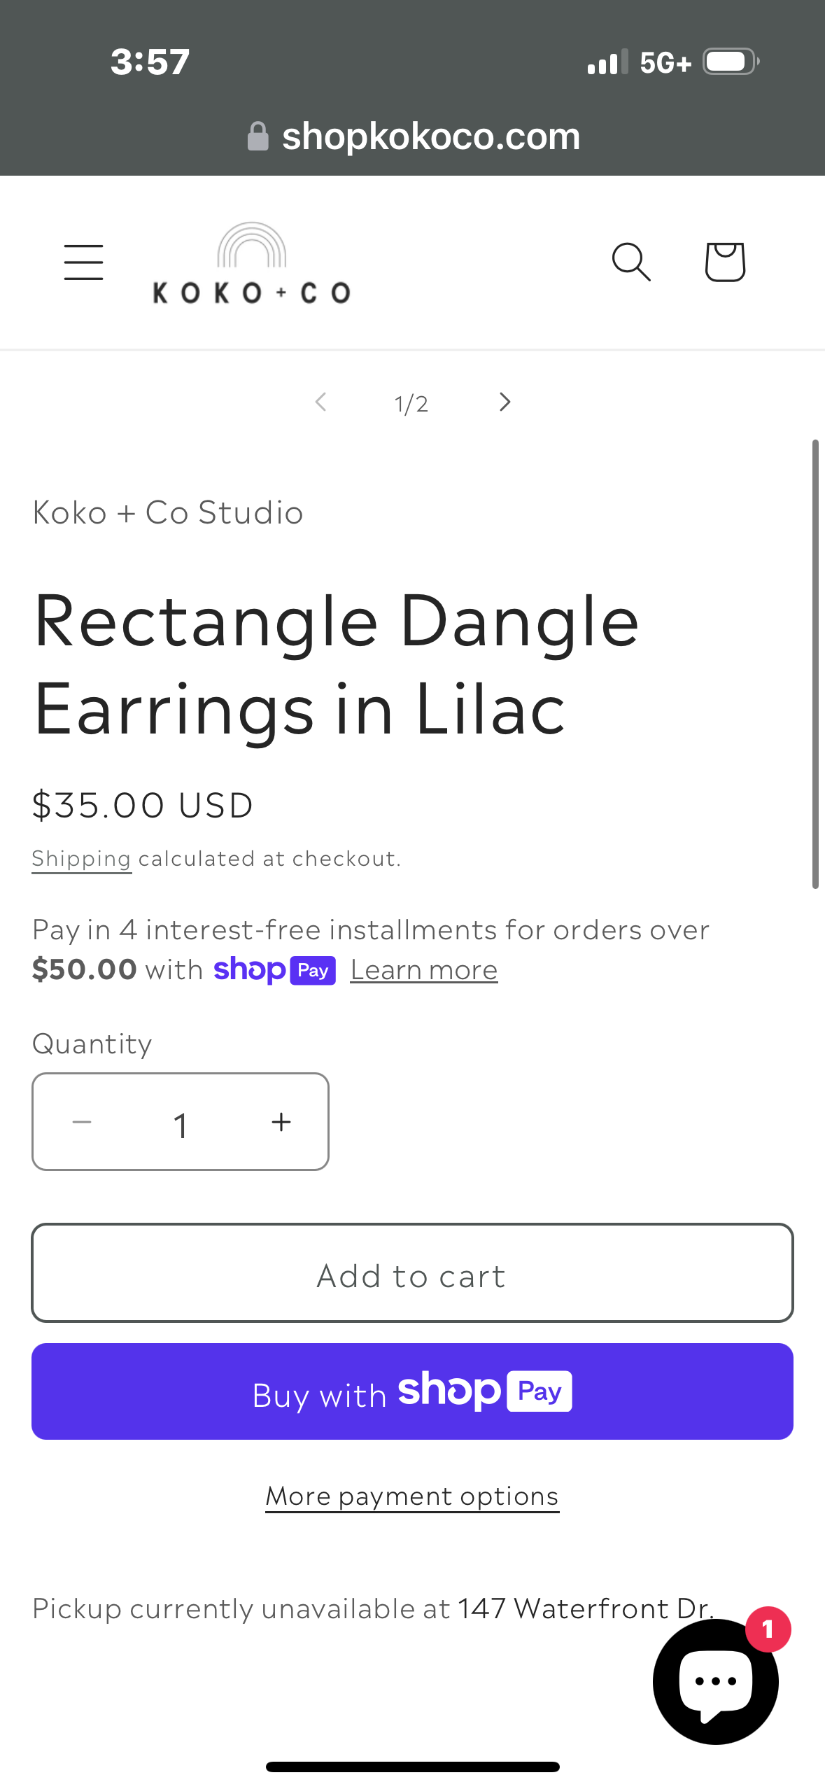
Task: Open the chat widget
Action: click(x=714, y=1680)
